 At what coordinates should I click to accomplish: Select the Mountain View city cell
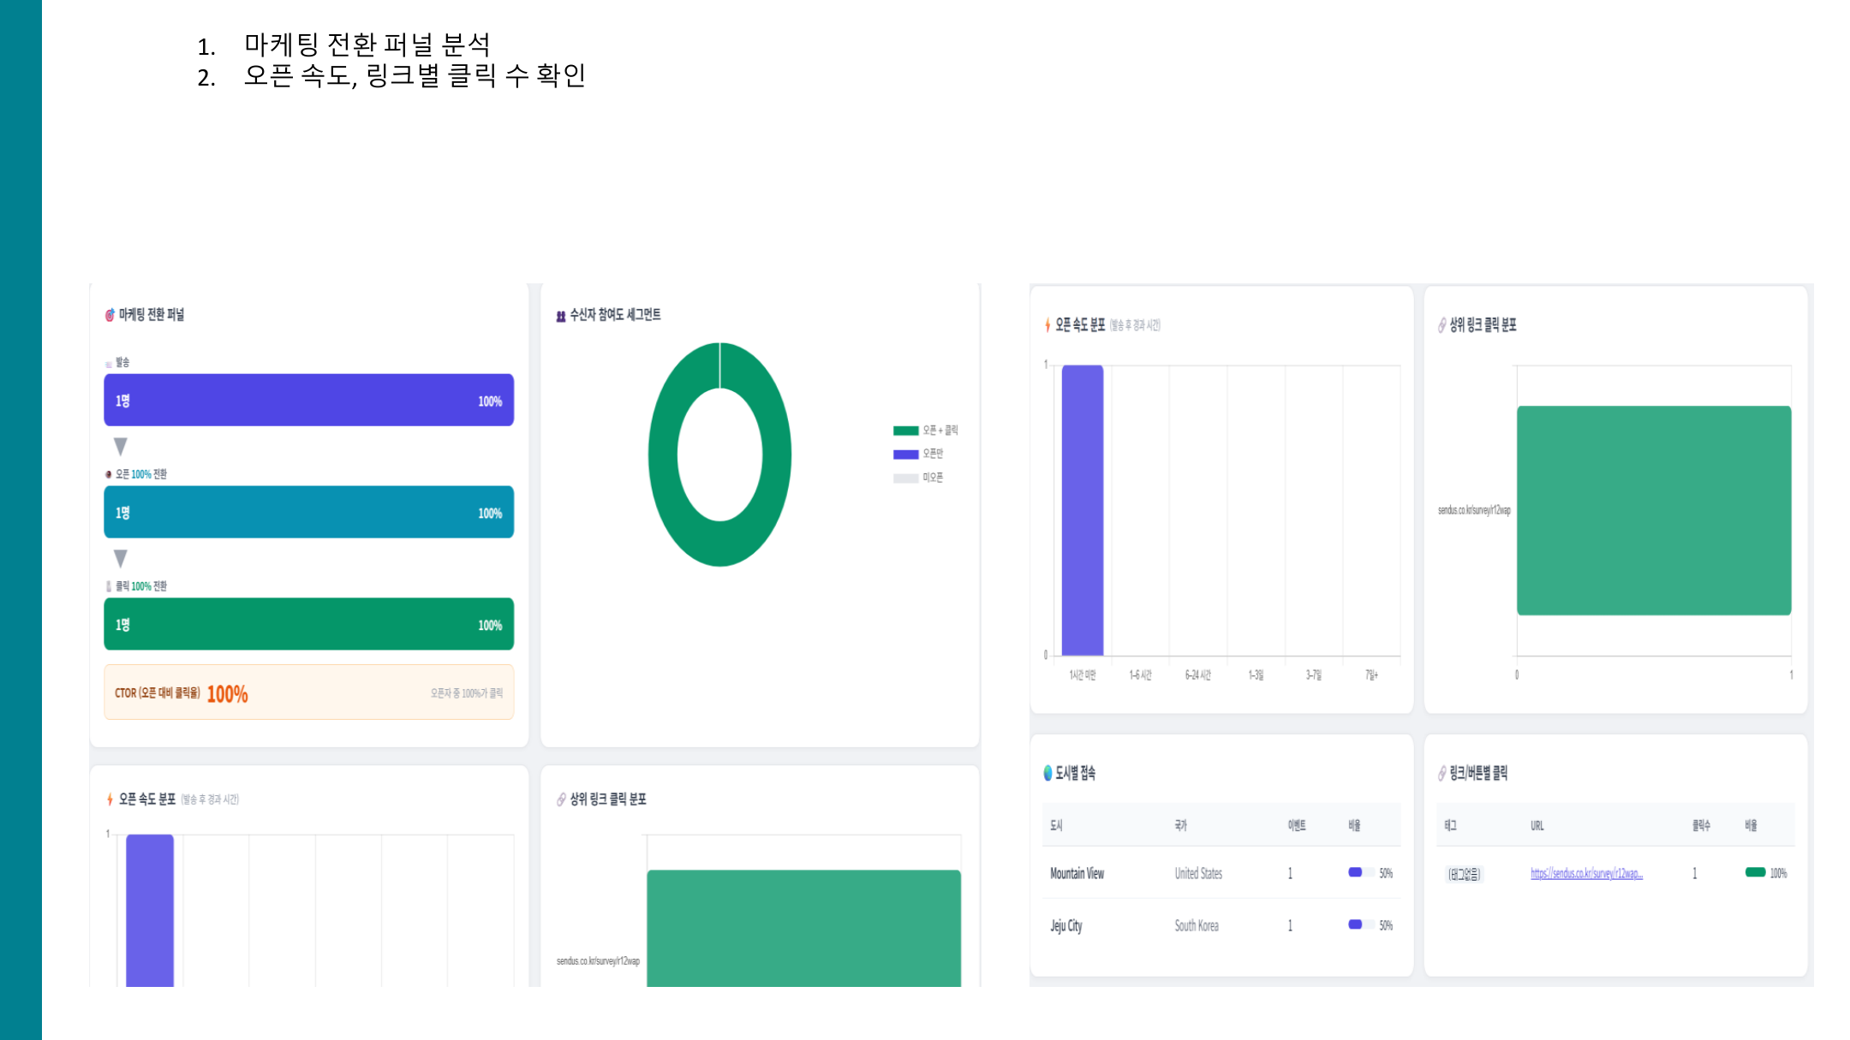tap(1077, 874)
